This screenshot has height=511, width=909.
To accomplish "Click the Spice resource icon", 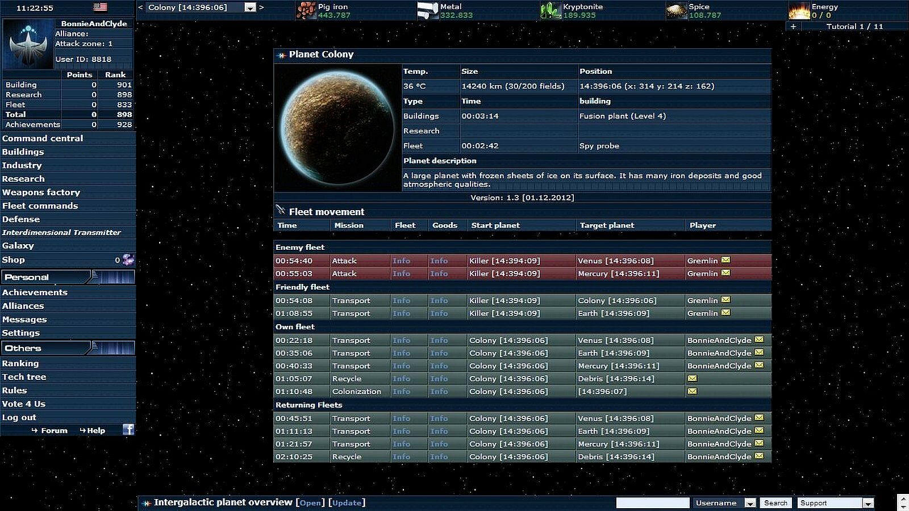I will [x=676, y=11].
